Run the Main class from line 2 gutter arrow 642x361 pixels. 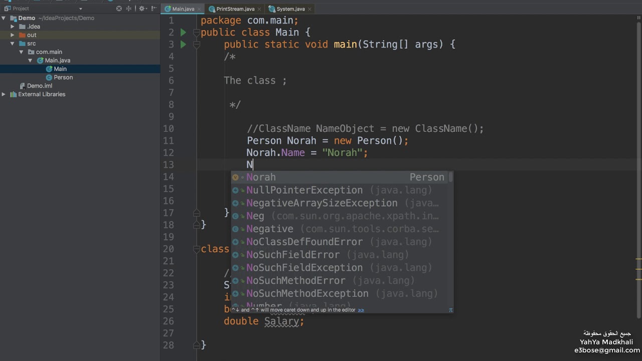183,33
